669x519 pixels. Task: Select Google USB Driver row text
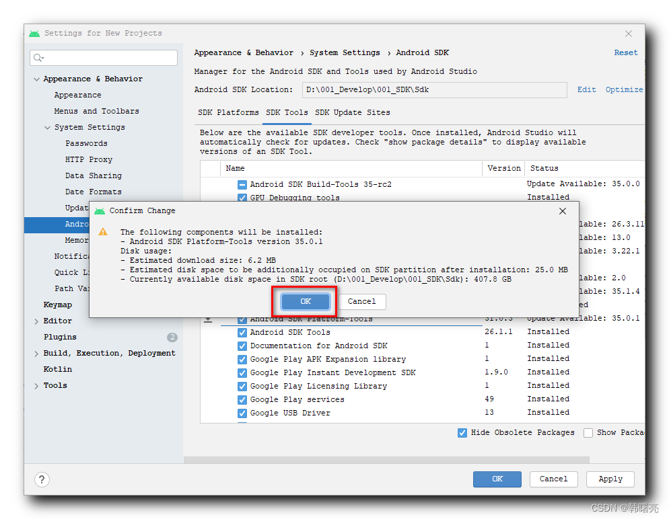pyautogui.click(x=290, y=413)
